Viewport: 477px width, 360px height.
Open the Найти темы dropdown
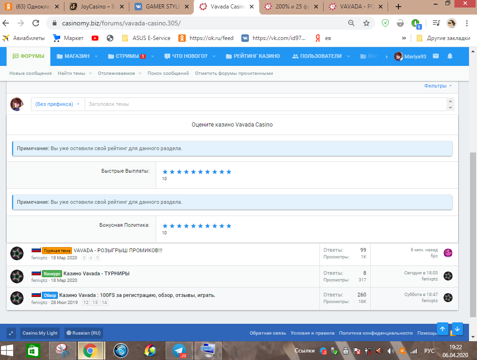(75, 73)
